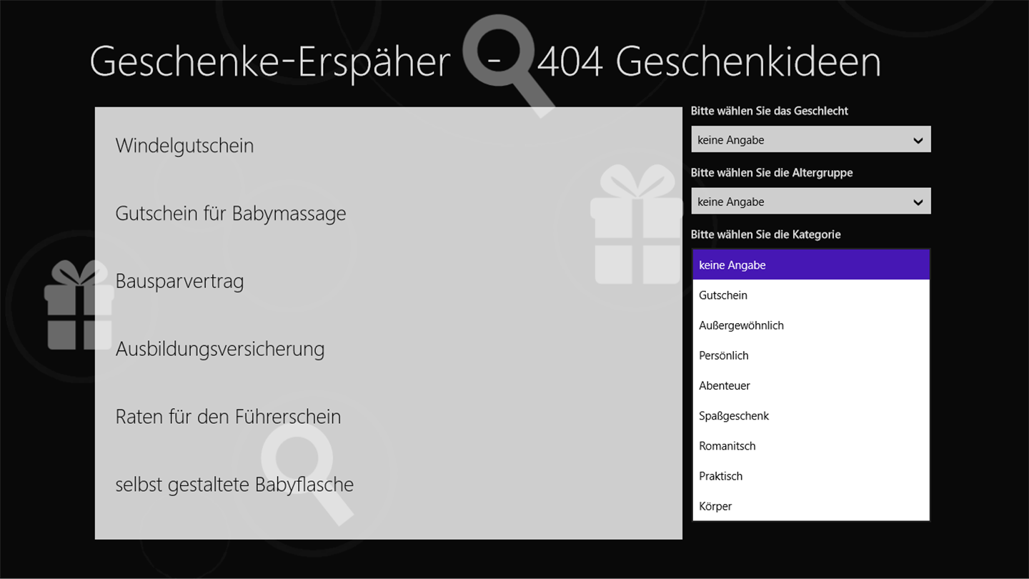Select the Spaßgeschenk category option
The height and width of the screenshot is (579, 1029).
(x=811, y=415)
